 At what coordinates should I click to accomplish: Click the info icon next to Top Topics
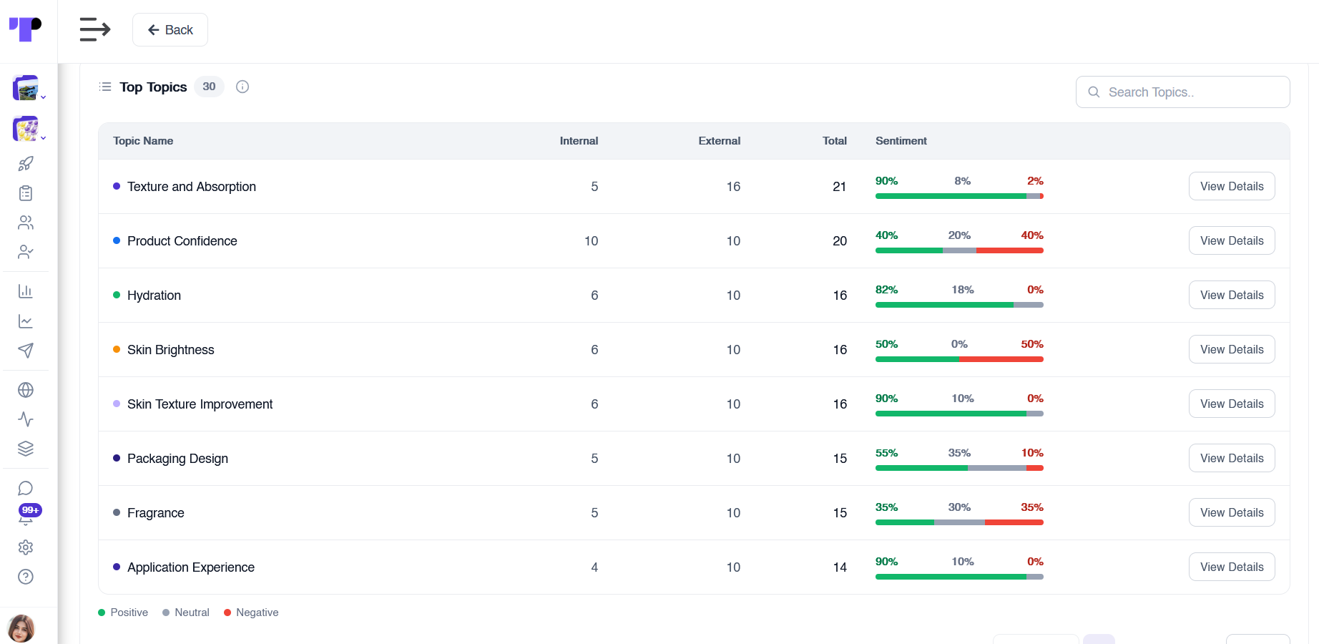pyautogui.click(x=242, y=87)
